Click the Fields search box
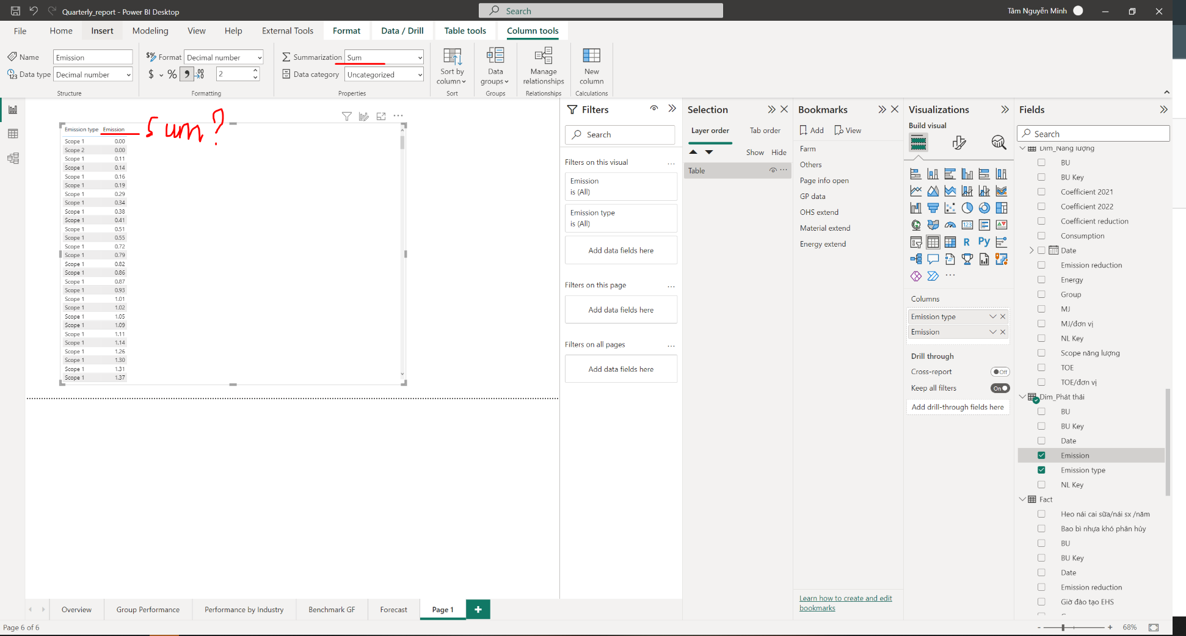Screen dimensions: 1186x636 [x=1093, y=134]
